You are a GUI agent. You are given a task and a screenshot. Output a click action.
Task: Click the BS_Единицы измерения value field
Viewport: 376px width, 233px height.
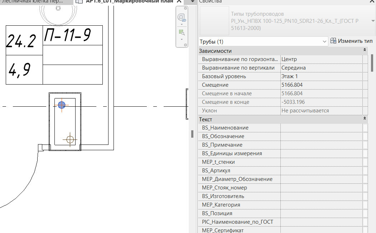pos(321,153)
